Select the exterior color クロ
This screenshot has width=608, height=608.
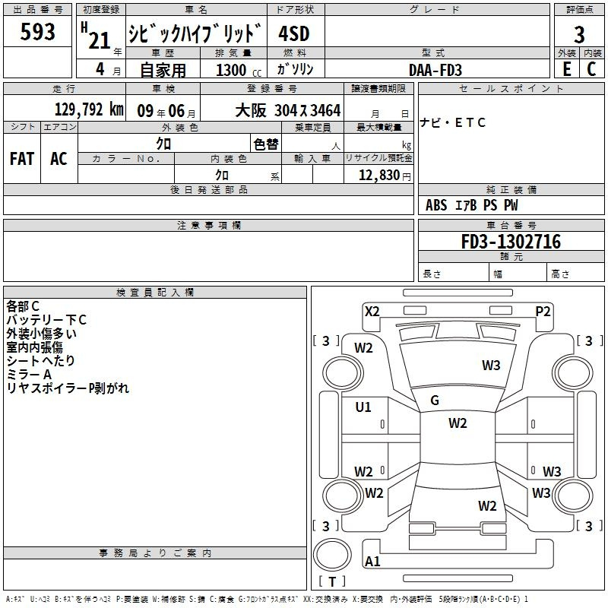tap(163, 144)
